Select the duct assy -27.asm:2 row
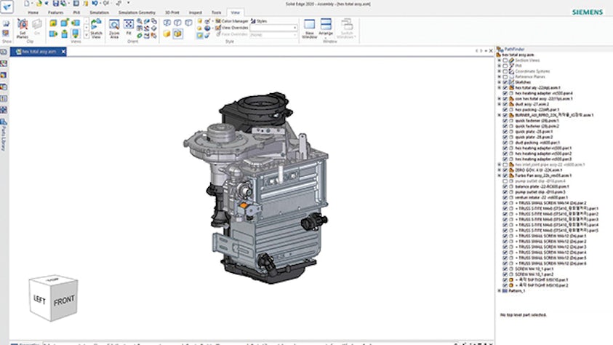613x345 pixels. pyautogui.click(x=532, y=104)
